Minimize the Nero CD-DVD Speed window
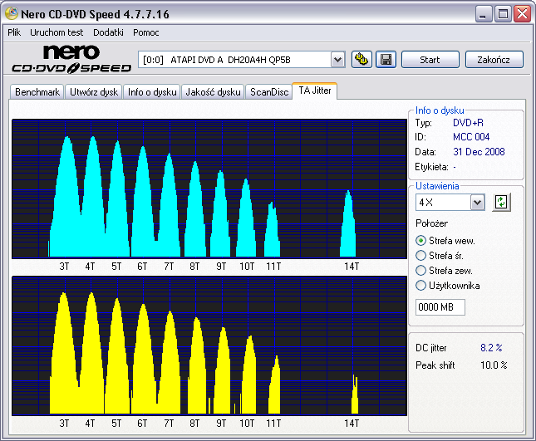The height and width of the screenshot is (441, 536). click(483, 14)
